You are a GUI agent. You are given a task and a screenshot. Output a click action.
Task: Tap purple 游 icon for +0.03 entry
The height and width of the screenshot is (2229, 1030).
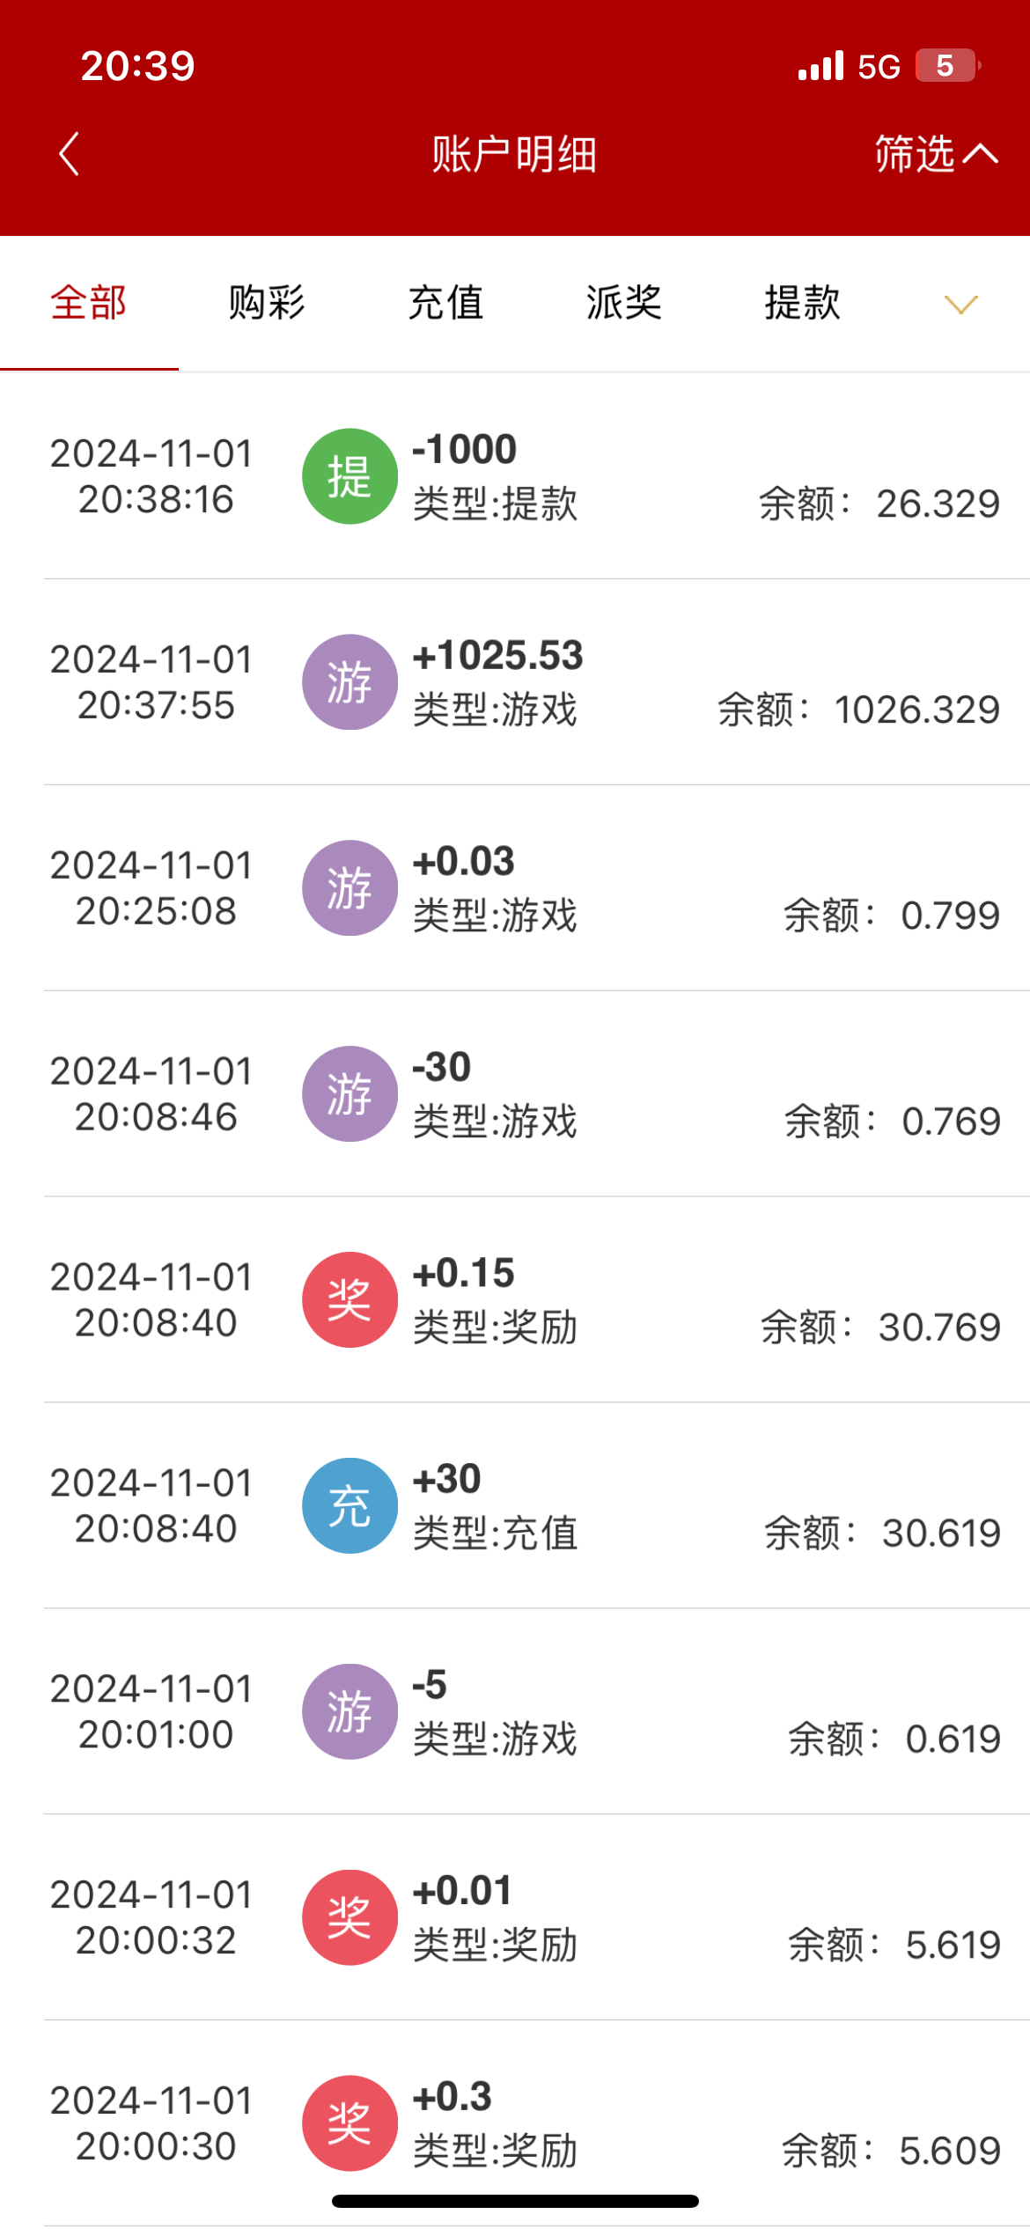pos(349,887)
